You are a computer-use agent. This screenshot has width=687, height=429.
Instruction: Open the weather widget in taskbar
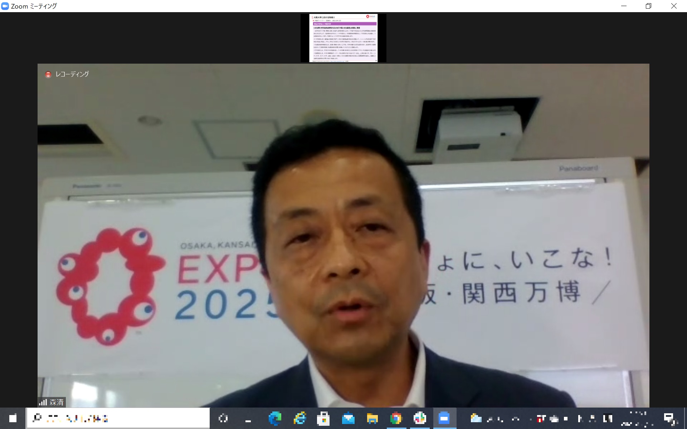click(x=476, y=418)
